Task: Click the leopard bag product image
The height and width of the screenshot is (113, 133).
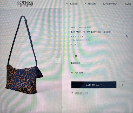Action: pyautogui.click(x=24, y=55)
